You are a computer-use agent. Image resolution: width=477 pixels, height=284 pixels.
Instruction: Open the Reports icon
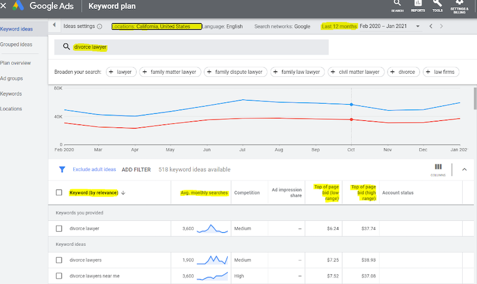pos(417,5)
